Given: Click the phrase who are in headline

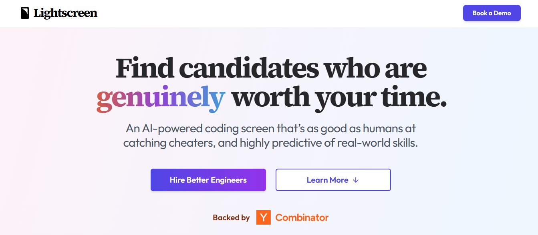Looking at the screenshot, I should [x=375, y=69].
